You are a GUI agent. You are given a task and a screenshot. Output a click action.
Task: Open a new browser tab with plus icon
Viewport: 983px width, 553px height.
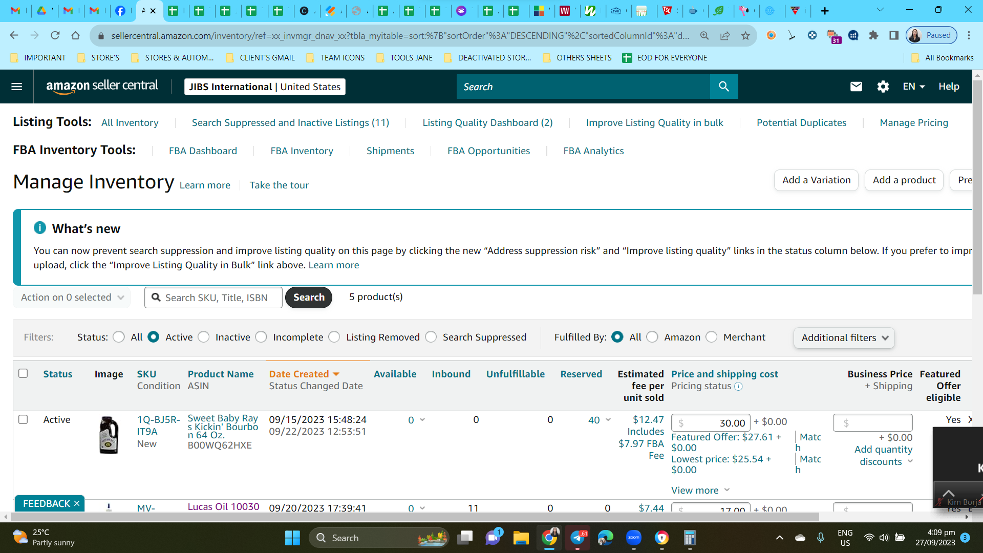coord(825,11)
